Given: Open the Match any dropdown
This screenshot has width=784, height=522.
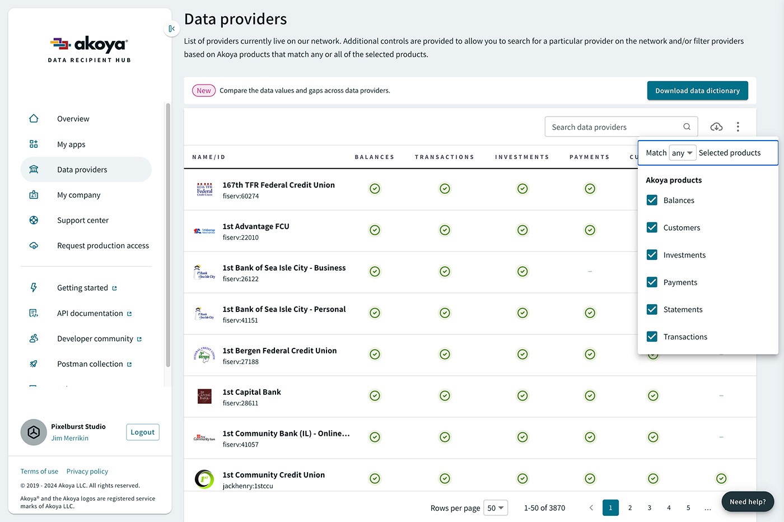Looking at the screenshot, I should pyautogui.click(x=683, y=153).
